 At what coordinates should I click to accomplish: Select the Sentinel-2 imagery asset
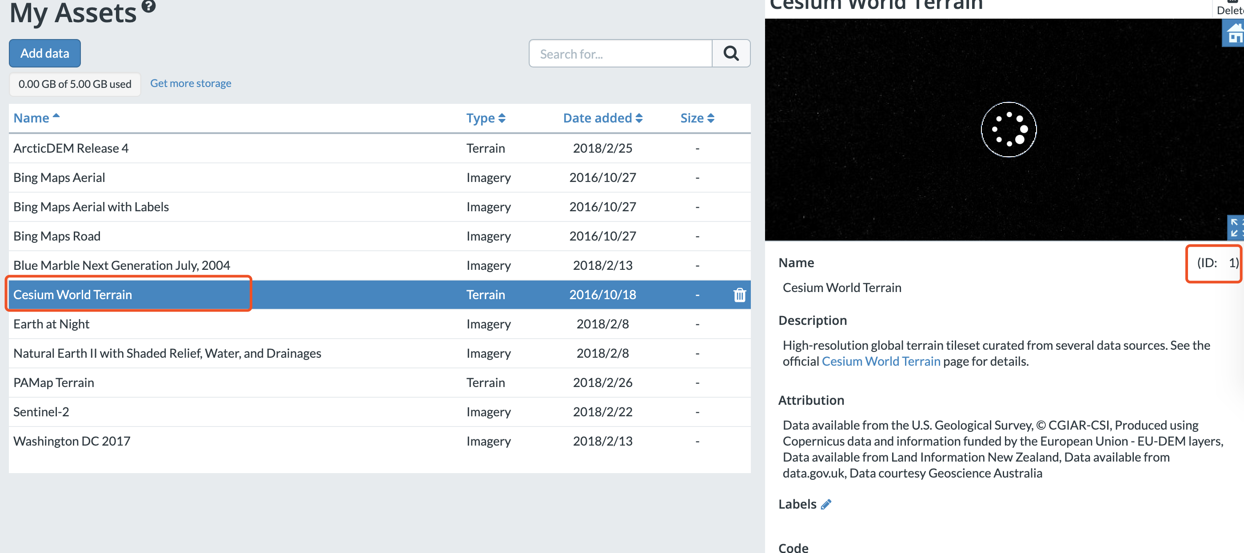[x=41, y=411]
